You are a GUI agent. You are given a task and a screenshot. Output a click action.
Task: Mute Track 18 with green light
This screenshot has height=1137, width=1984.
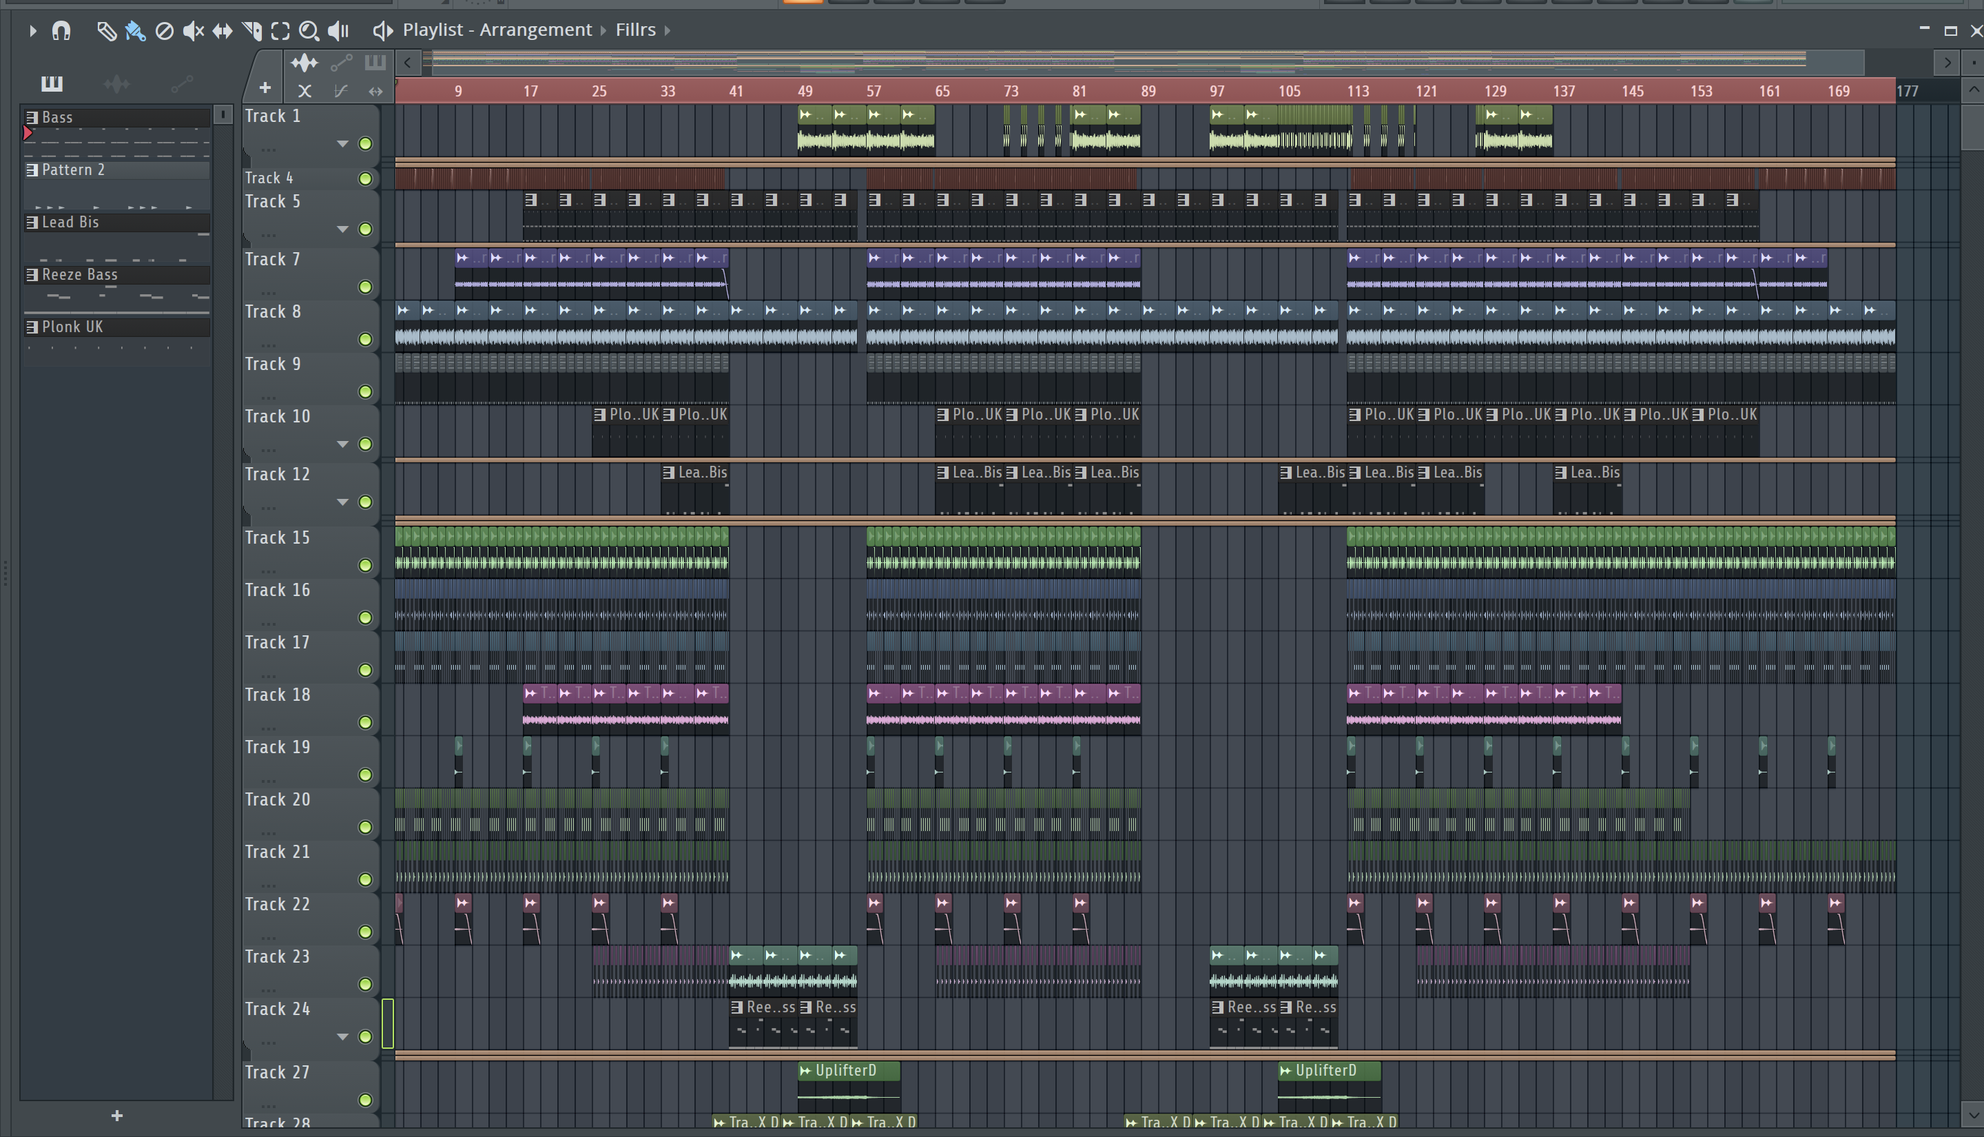point(364,722)
